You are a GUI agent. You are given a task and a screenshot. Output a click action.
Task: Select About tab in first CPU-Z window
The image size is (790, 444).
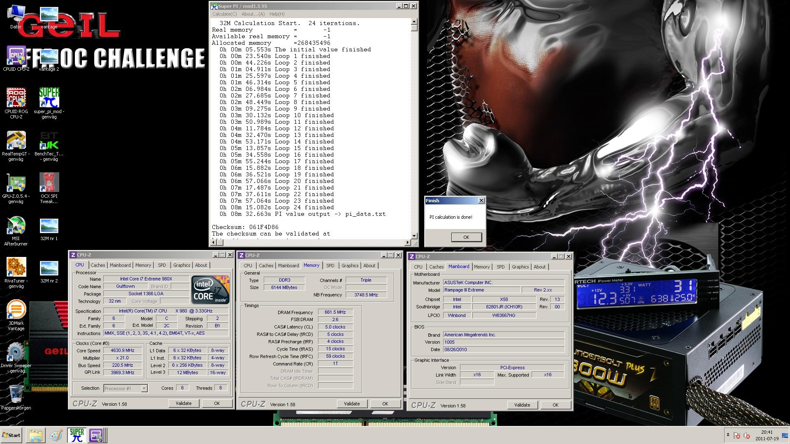point(201,265)
